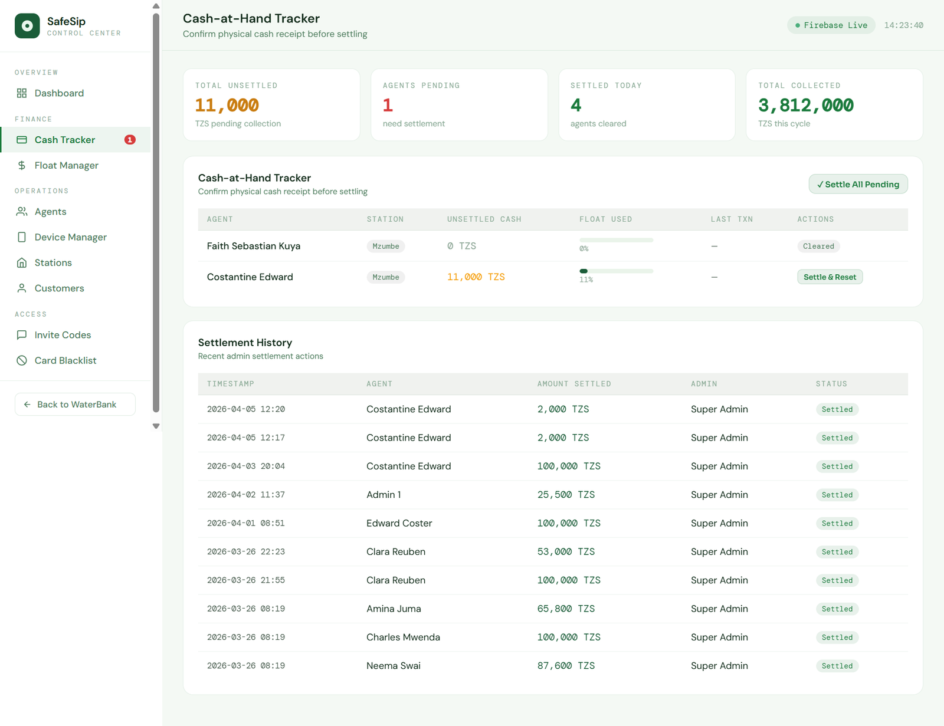The height and width of the screenshot is (726, 944).
Task: Click the SafeSip logo
Action: (x=27, y=25)
